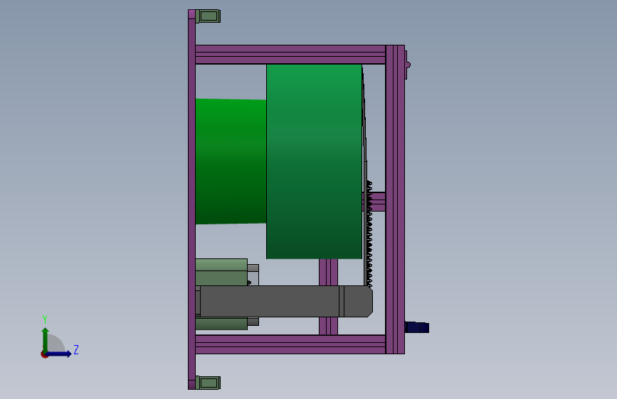Click the red origin dot of triad
Viewport: 617px width, 399px height.
pyautogui.click(x=44, y=354)
